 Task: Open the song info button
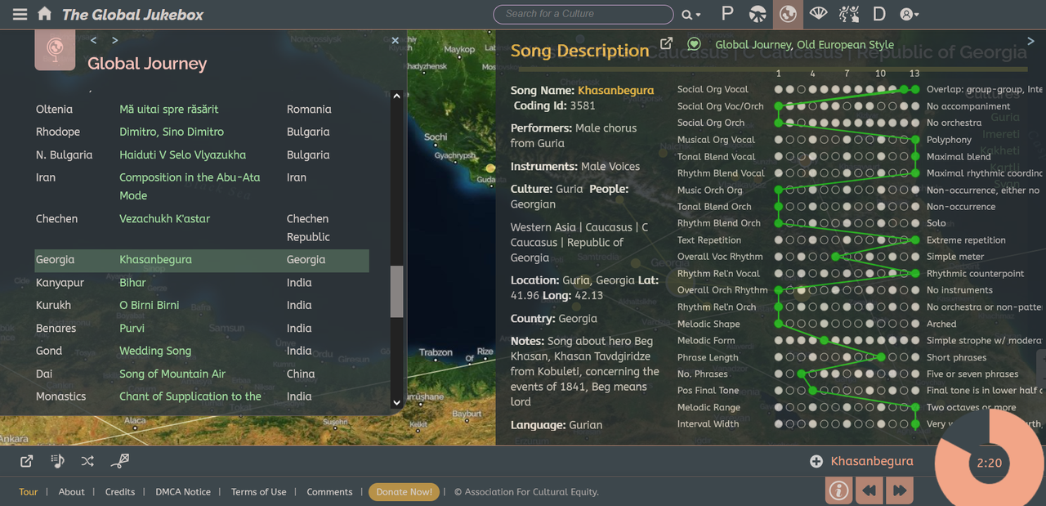(x=838, y=491)
